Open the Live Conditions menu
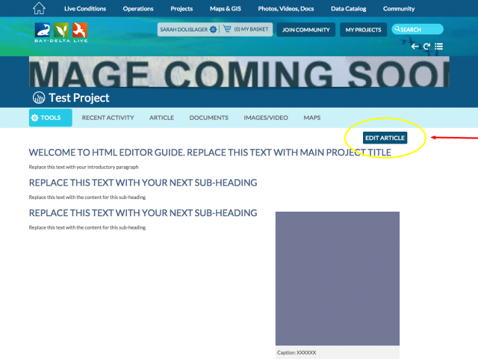The width and height of the screenshot is (478, 359). (85, 8)
